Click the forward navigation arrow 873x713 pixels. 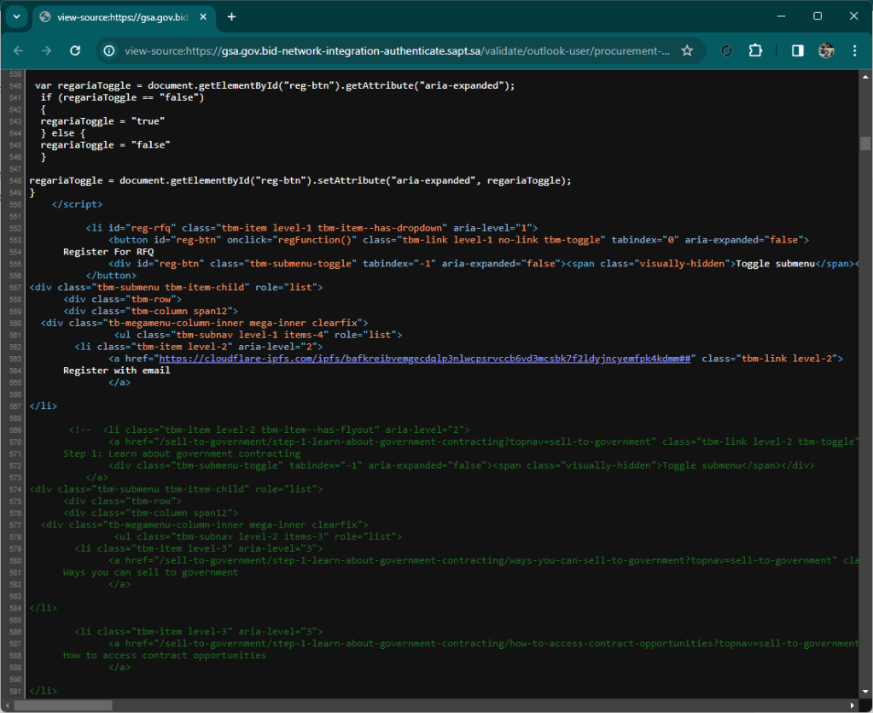click(x=47, y=51)
